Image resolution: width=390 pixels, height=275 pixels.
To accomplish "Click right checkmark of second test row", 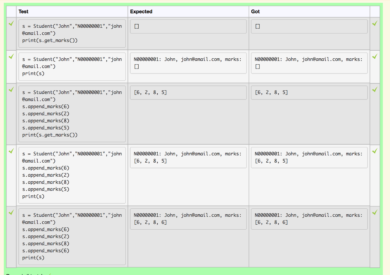I will (x=375, y=56).
